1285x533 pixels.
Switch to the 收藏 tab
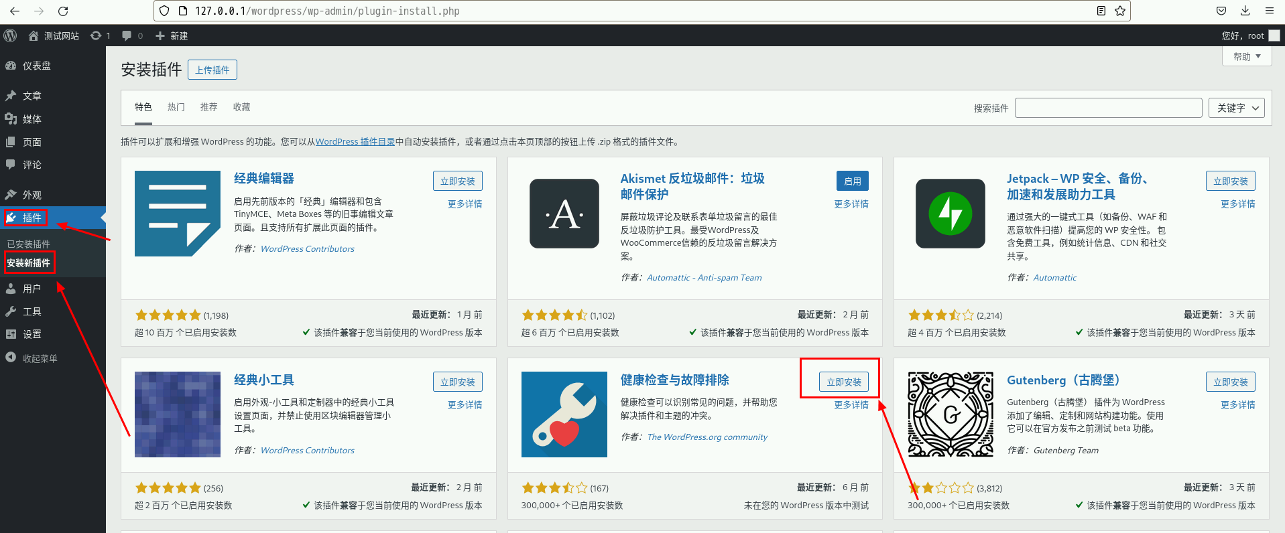(x=242, y=107)
